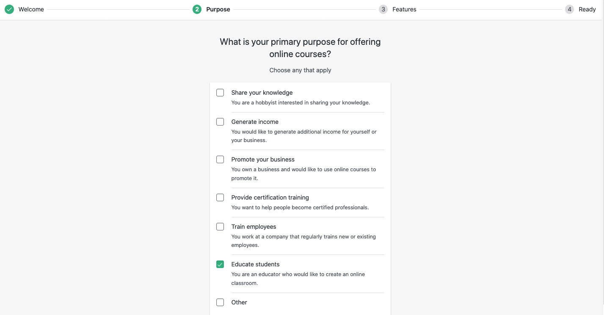Click the green Welcome step checkmark icon
The height and width of the screenshot is (315, 604).
[x=9, y=9]
